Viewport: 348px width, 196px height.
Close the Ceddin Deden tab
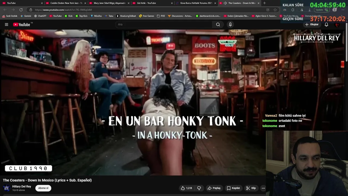tap(85, 3)
